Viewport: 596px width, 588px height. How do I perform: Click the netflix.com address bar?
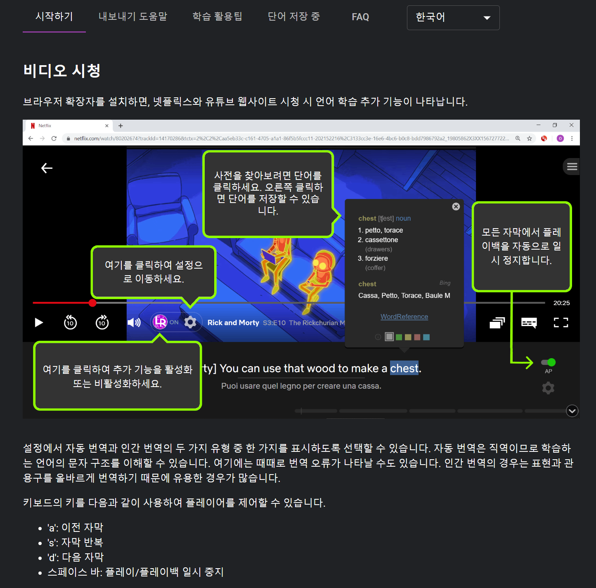coord(291,138)
